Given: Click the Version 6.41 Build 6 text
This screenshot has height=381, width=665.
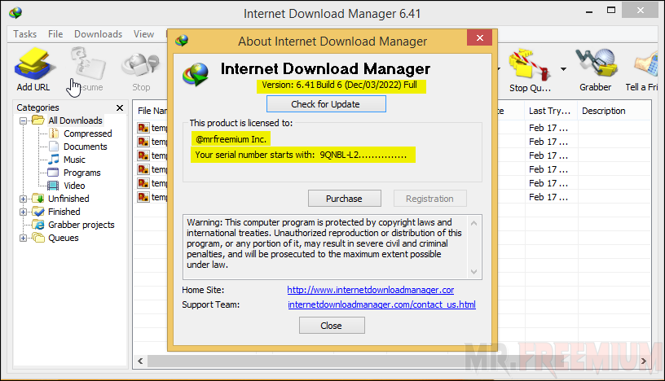Looking at the screenshot, I should coord(339,85).
